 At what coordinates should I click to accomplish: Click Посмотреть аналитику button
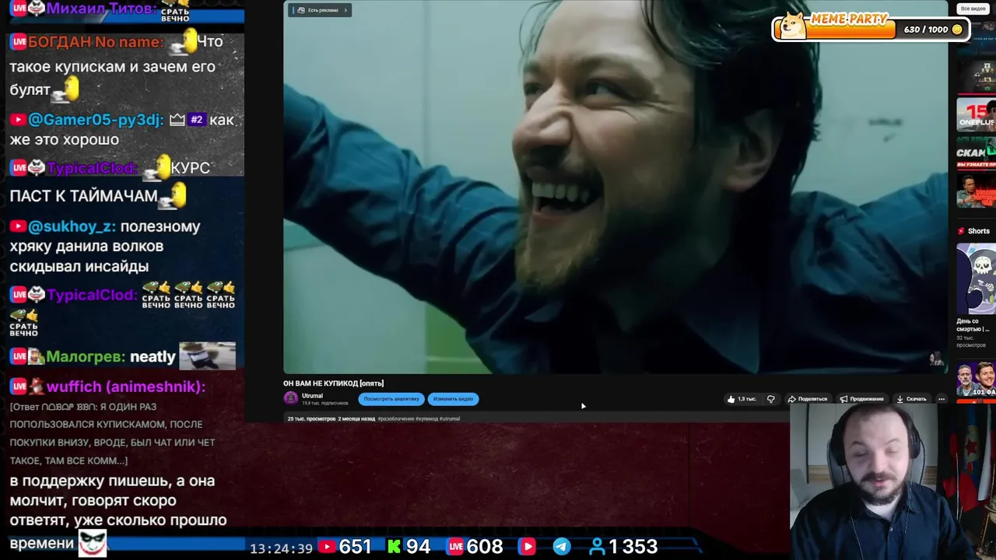(391, 399)
